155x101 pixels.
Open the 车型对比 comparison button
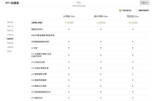[x=145, y=3]
